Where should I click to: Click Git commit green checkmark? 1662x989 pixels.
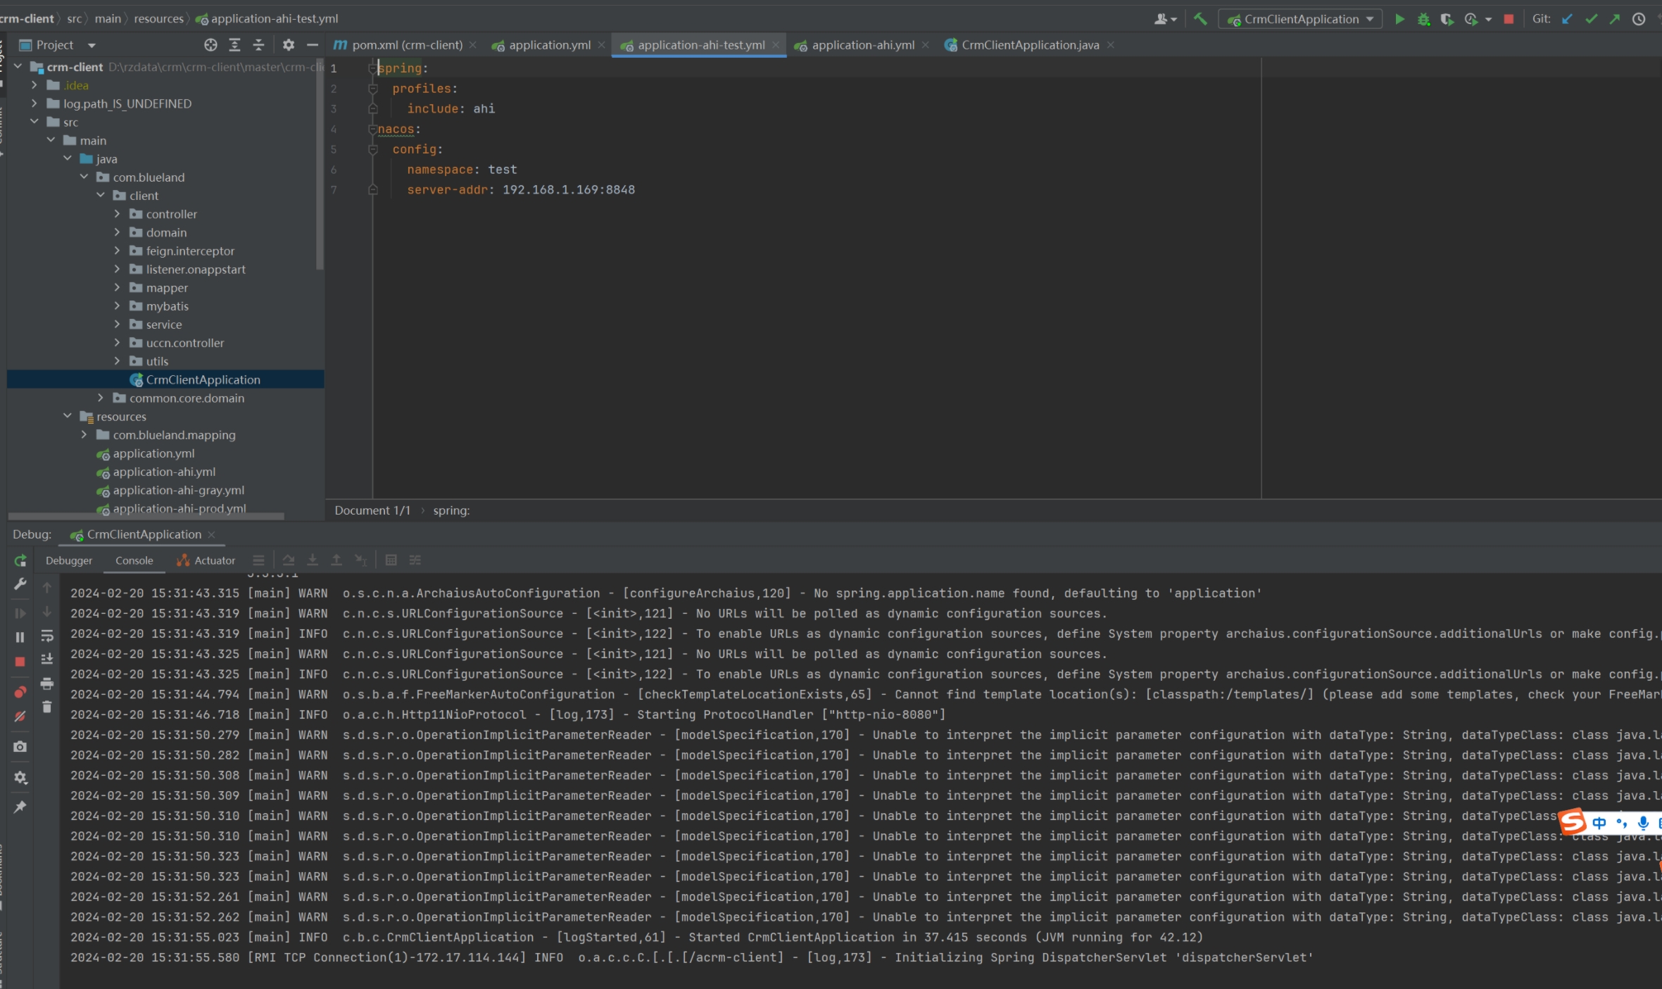[1591, 19]
